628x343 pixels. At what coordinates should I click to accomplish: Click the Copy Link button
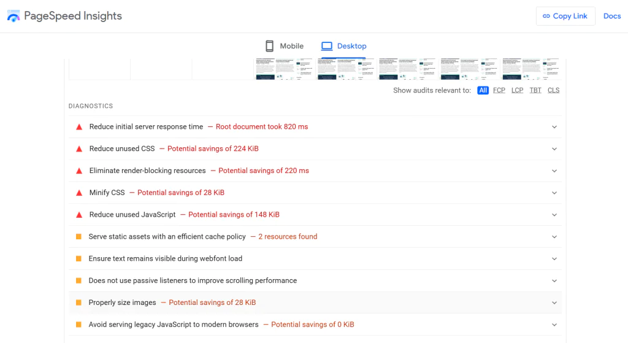click(x=565, y=16)
